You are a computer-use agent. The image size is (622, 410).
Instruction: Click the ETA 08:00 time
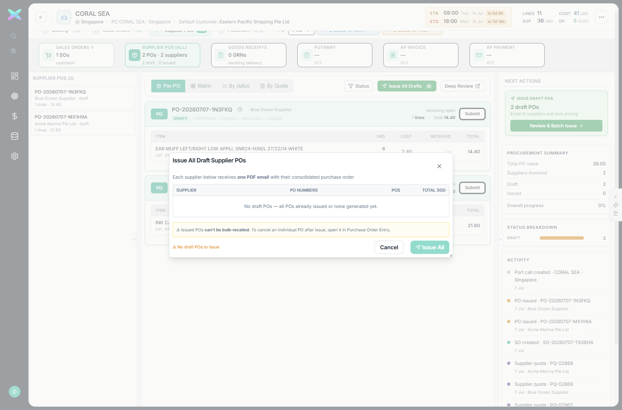pos(451,13)
